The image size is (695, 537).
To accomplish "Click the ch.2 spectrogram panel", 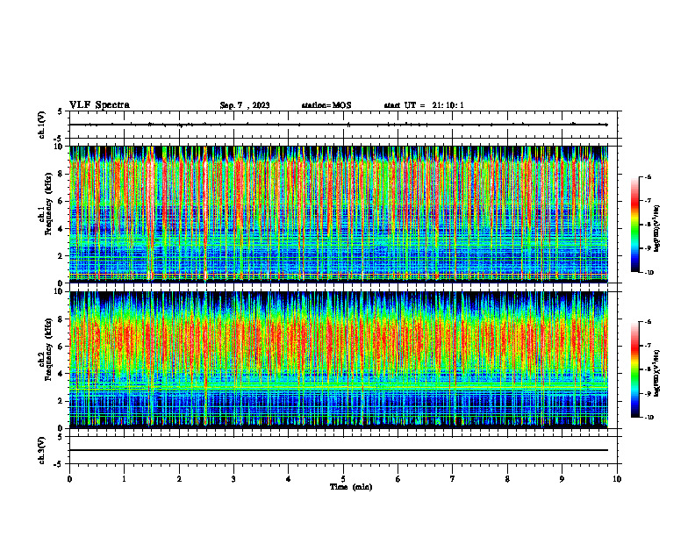I will (339, 360).
